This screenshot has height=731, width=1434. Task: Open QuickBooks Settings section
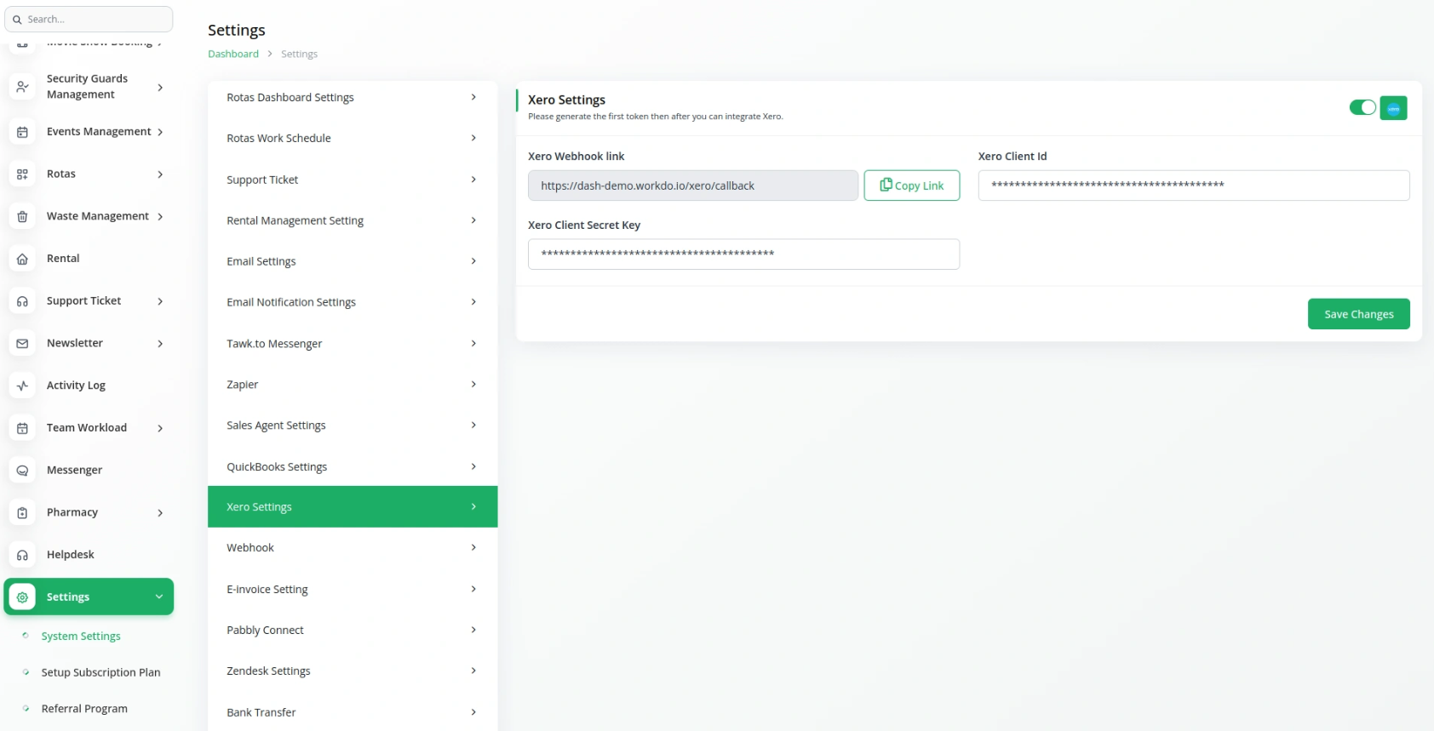353,467
